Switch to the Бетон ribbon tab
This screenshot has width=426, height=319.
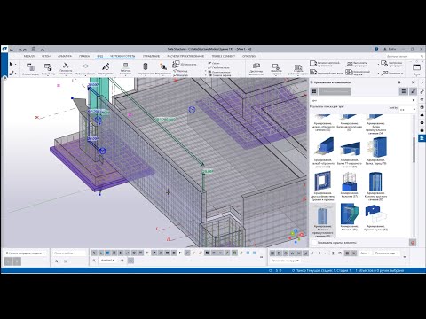[46, 56]
